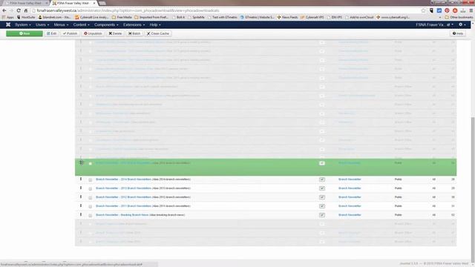Click the Batch toolbar button
The height and width of the screenshot is (267, 475).
134,33
